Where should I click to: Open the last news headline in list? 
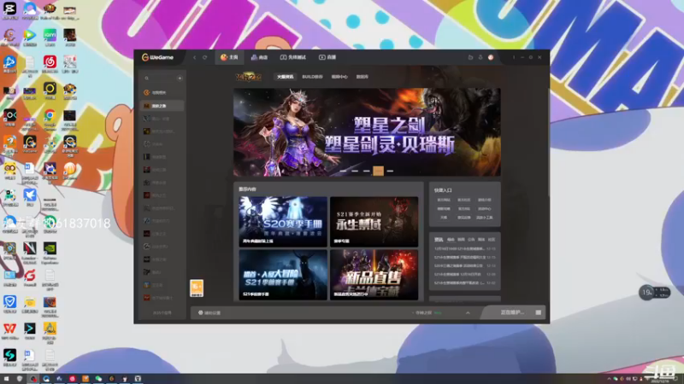tap(460, 283)
